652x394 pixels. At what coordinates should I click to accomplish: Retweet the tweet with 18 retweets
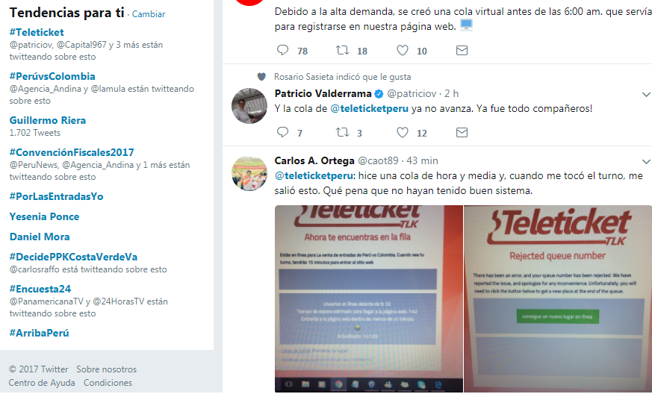342,50
